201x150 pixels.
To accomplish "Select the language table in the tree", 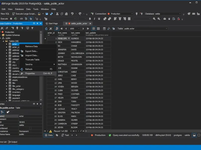I will (x=16, y=95).
